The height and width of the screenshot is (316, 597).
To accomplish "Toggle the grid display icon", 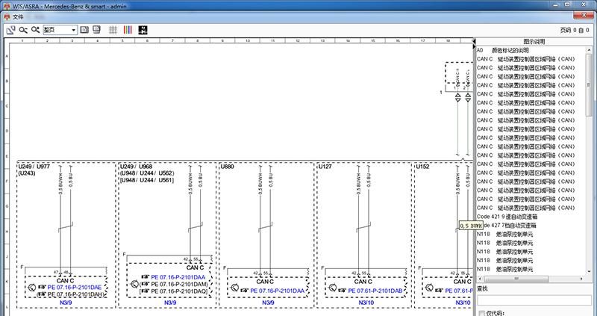I will click(x=113, y=30).
